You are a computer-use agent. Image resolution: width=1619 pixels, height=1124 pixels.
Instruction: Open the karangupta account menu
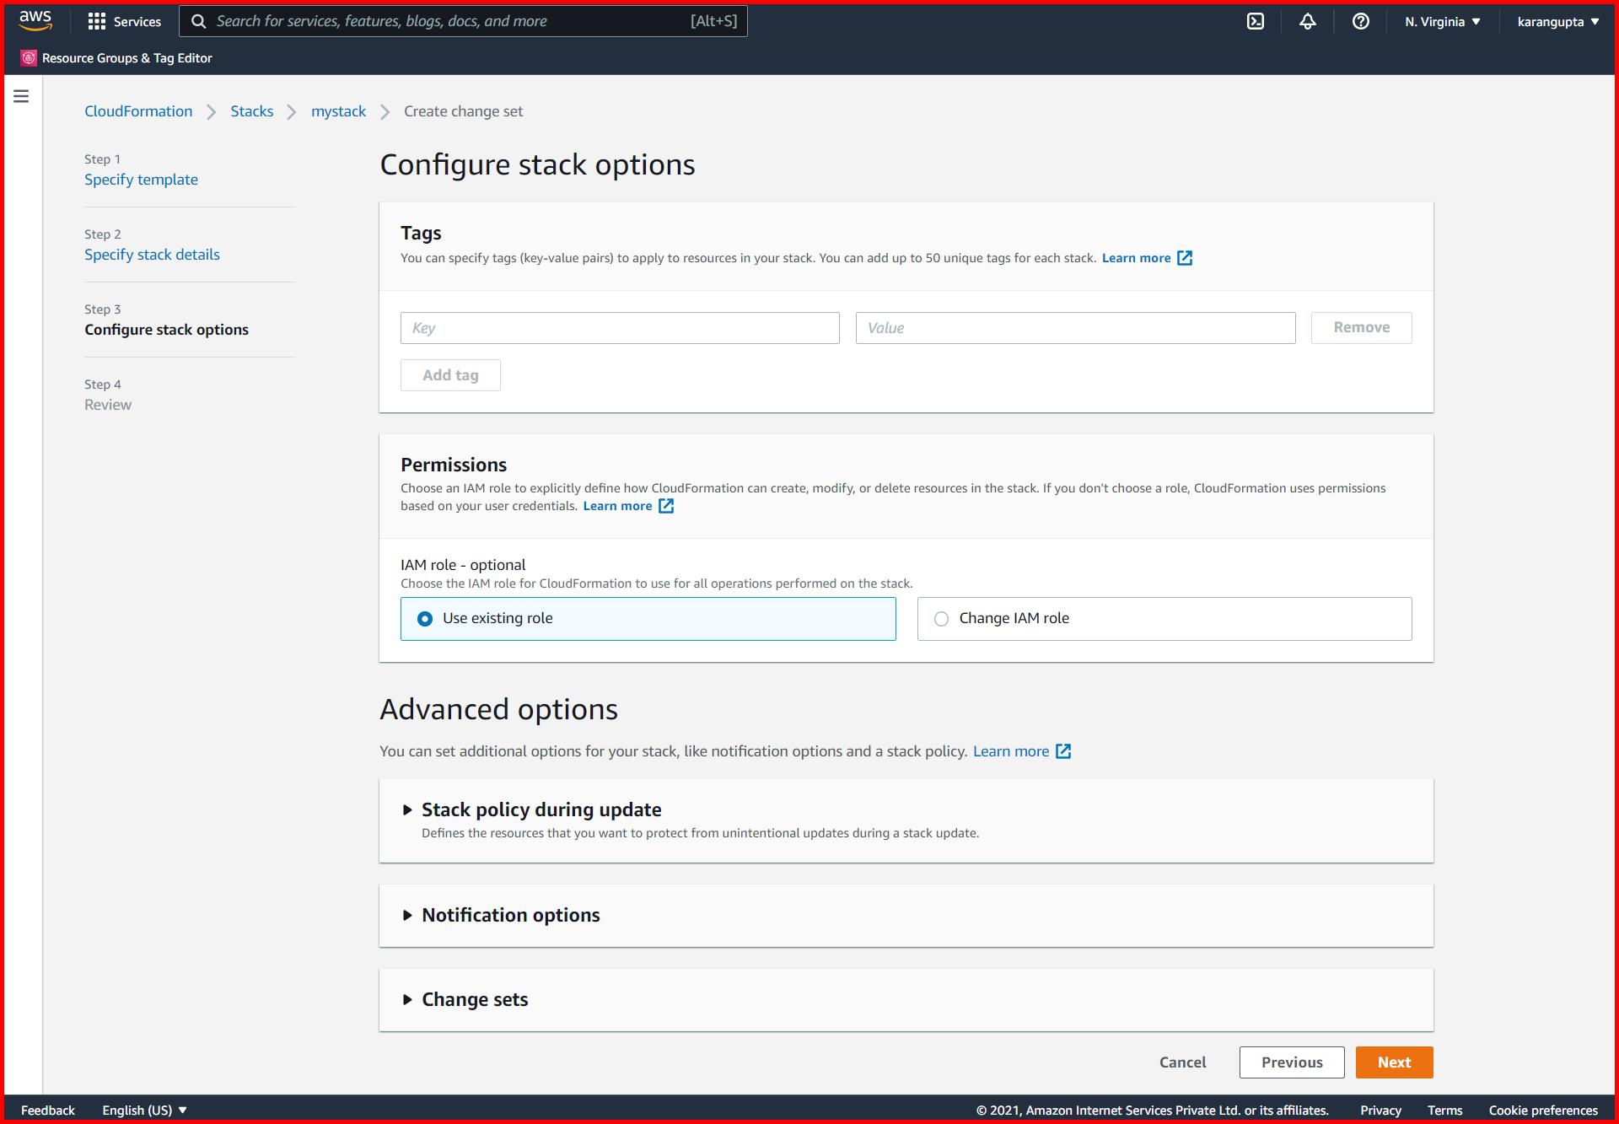(1557, 21)
